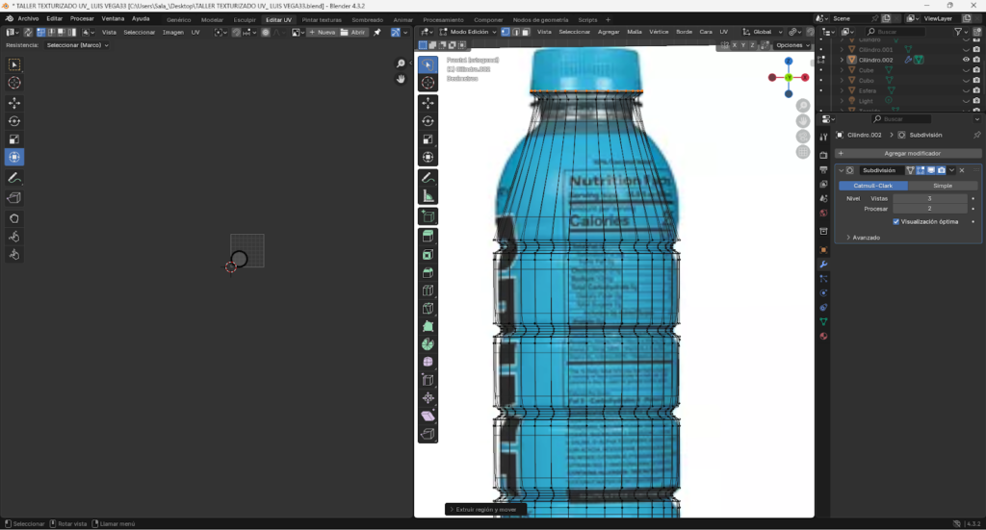The width and height of the screenshot is (986, 530).
Task: Click Nueva image button in UV editor
Action: click(322, 32)
